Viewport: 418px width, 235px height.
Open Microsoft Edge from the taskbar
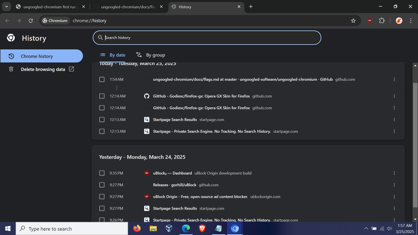click(186, 229)
